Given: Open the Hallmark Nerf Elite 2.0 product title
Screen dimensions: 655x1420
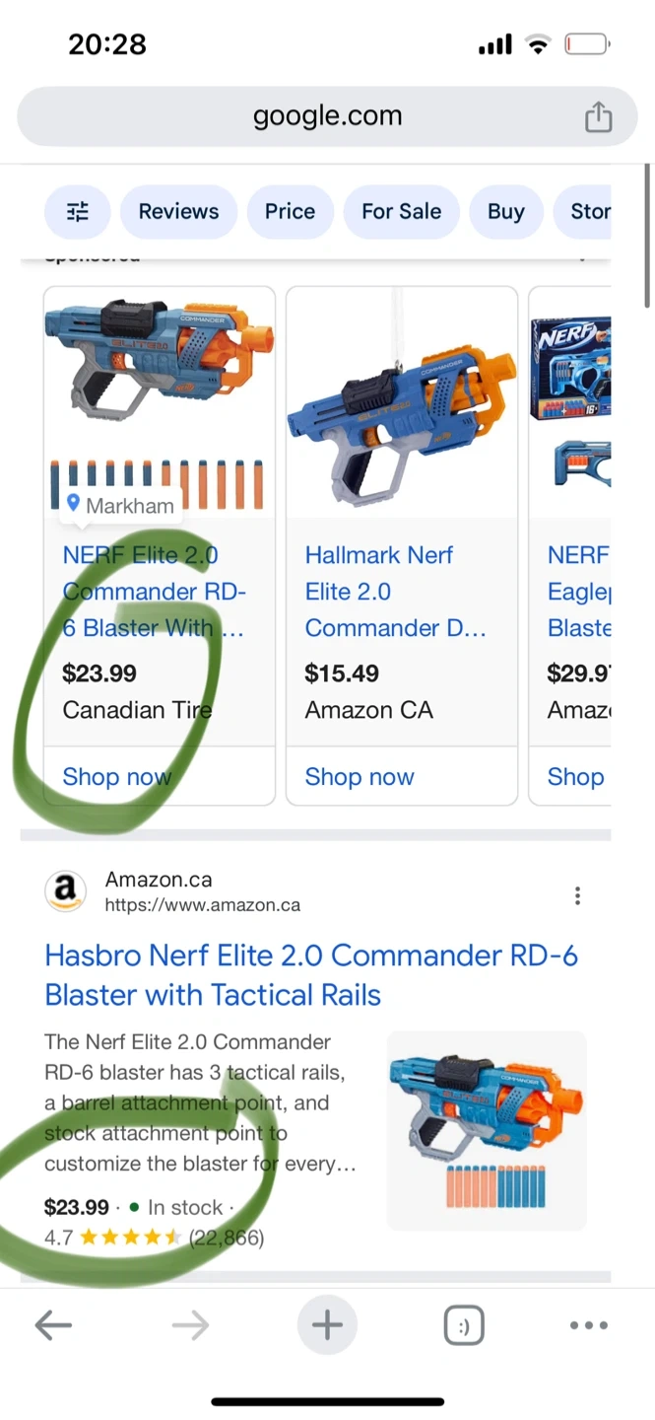Looking at the screenshot, I should click(394, 591).
